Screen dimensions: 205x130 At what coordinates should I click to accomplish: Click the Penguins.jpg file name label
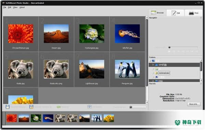tap(127, 83)
